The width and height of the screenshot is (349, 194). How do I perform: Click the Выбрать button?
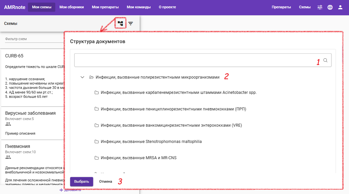tap(81, 182)
